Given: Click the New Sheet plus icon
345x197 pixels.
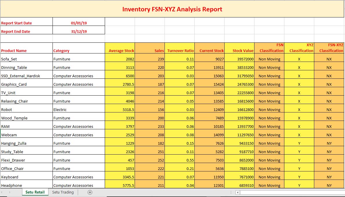Looking at the screenshot, I should [x=90, y=192].
